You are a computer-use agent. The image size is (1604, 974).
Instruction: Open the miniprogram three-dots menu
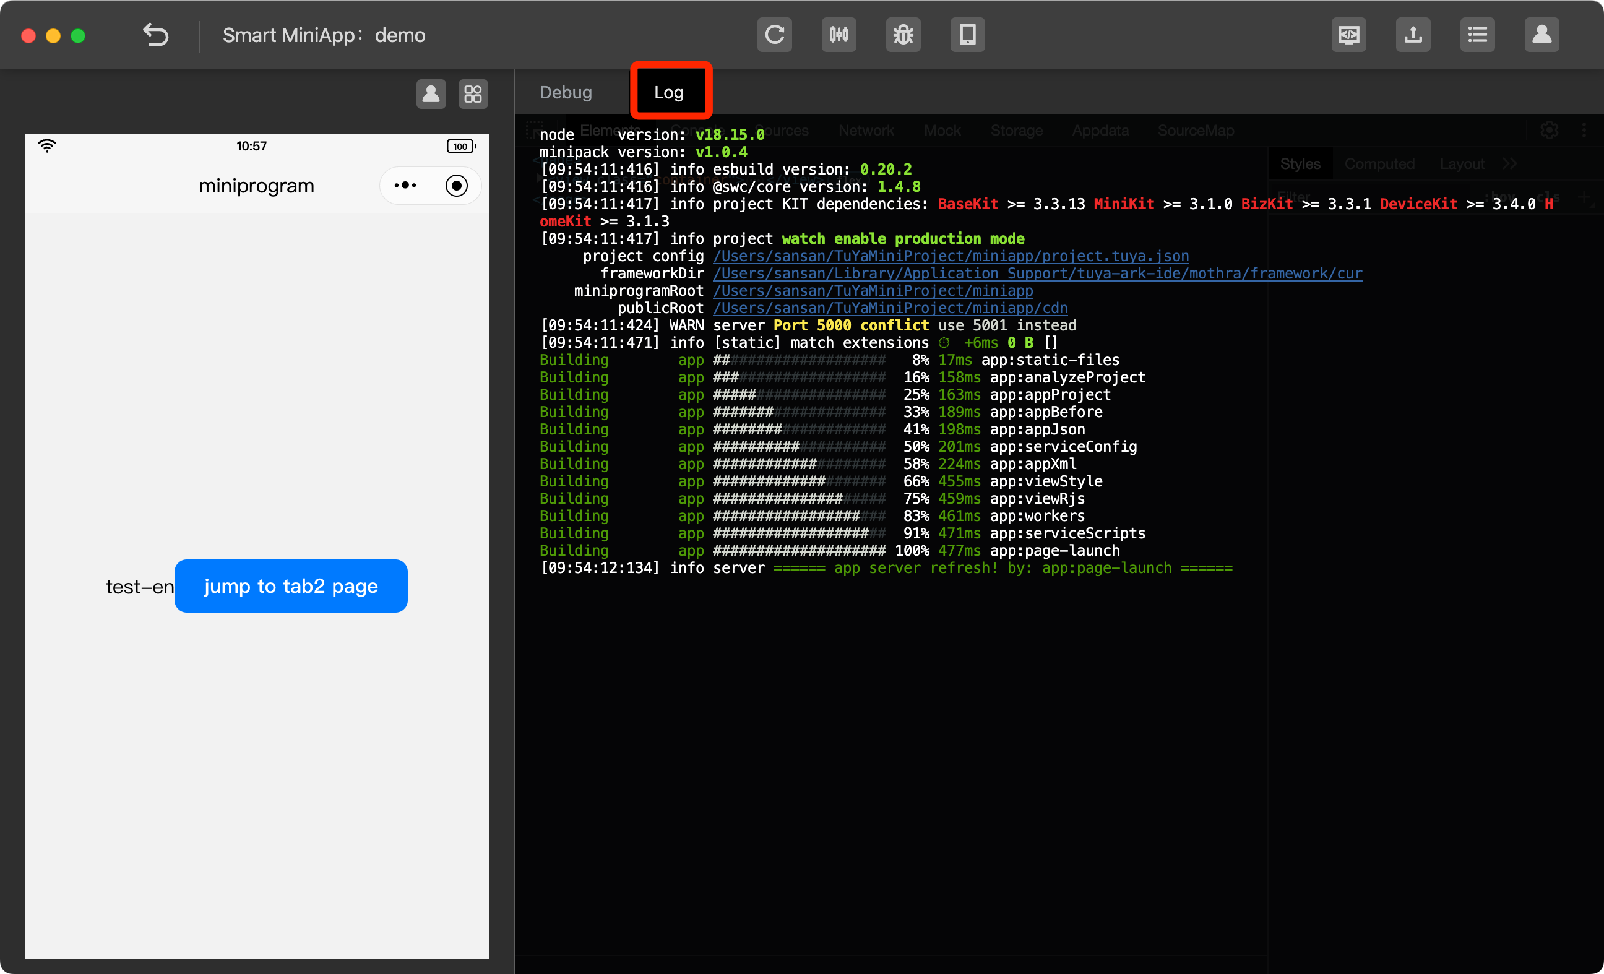tap(405, 186)
